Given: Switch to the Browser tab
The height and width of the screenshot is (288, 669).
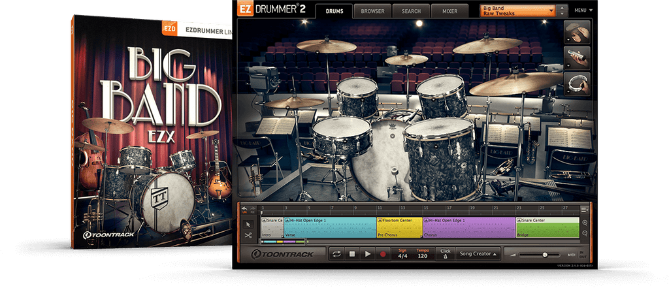Looking at the screenshot, I should pos(372,11).
